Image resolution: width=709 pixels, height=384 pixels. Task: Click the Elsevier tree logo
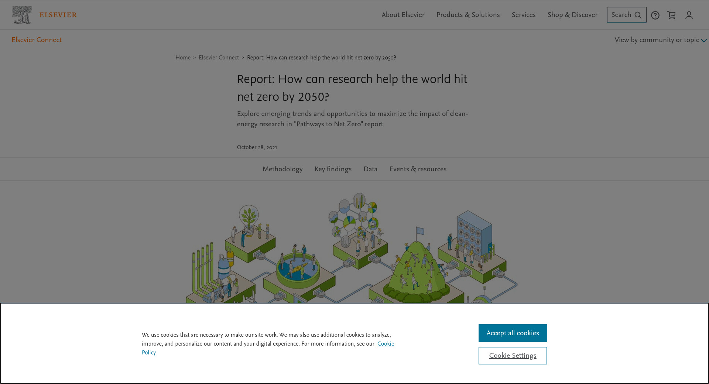point(21,15)
